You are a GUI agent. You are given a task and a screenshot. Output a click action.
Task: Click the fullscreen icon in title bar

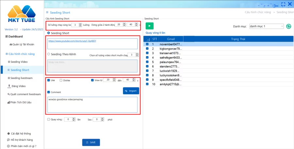tap(283, 4)
